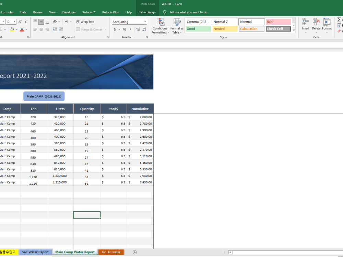Align text right
Viewport: 343px width, 257px height.
tap(47, 29)
